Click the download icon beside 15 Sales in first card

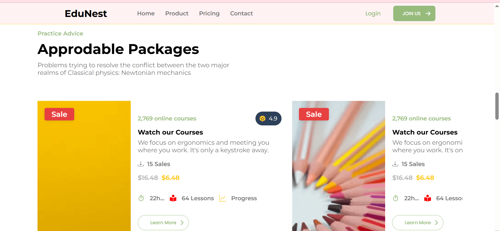pos(141,164)
